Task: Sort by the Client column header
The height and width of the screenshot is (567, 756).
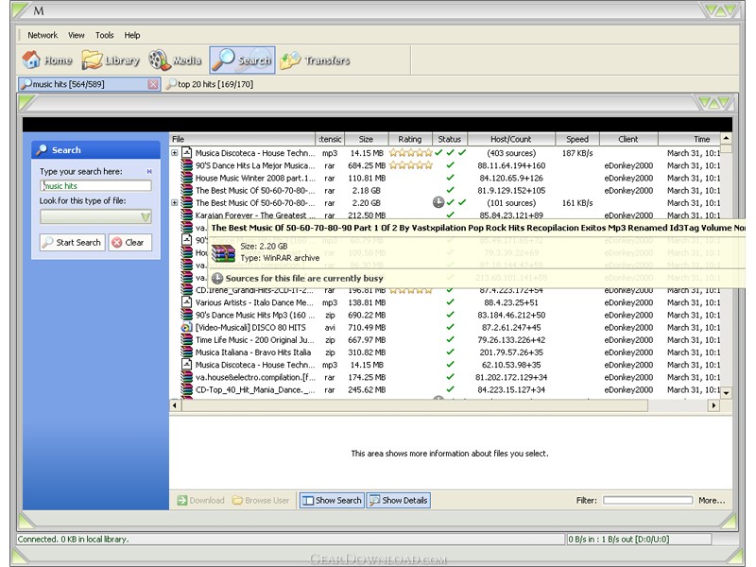Action: pyautogui.click(x=628, y=139)
